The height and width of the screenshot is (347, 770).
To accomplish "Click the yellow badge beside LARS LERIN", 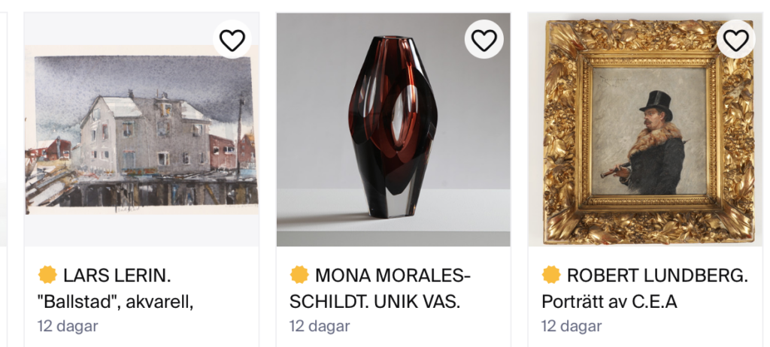I will click(x=47, y=275).
